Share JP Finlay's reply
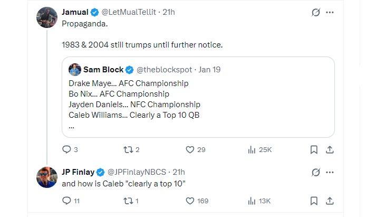The width and height of the screenshot is (376, 217). coord(330,201)
